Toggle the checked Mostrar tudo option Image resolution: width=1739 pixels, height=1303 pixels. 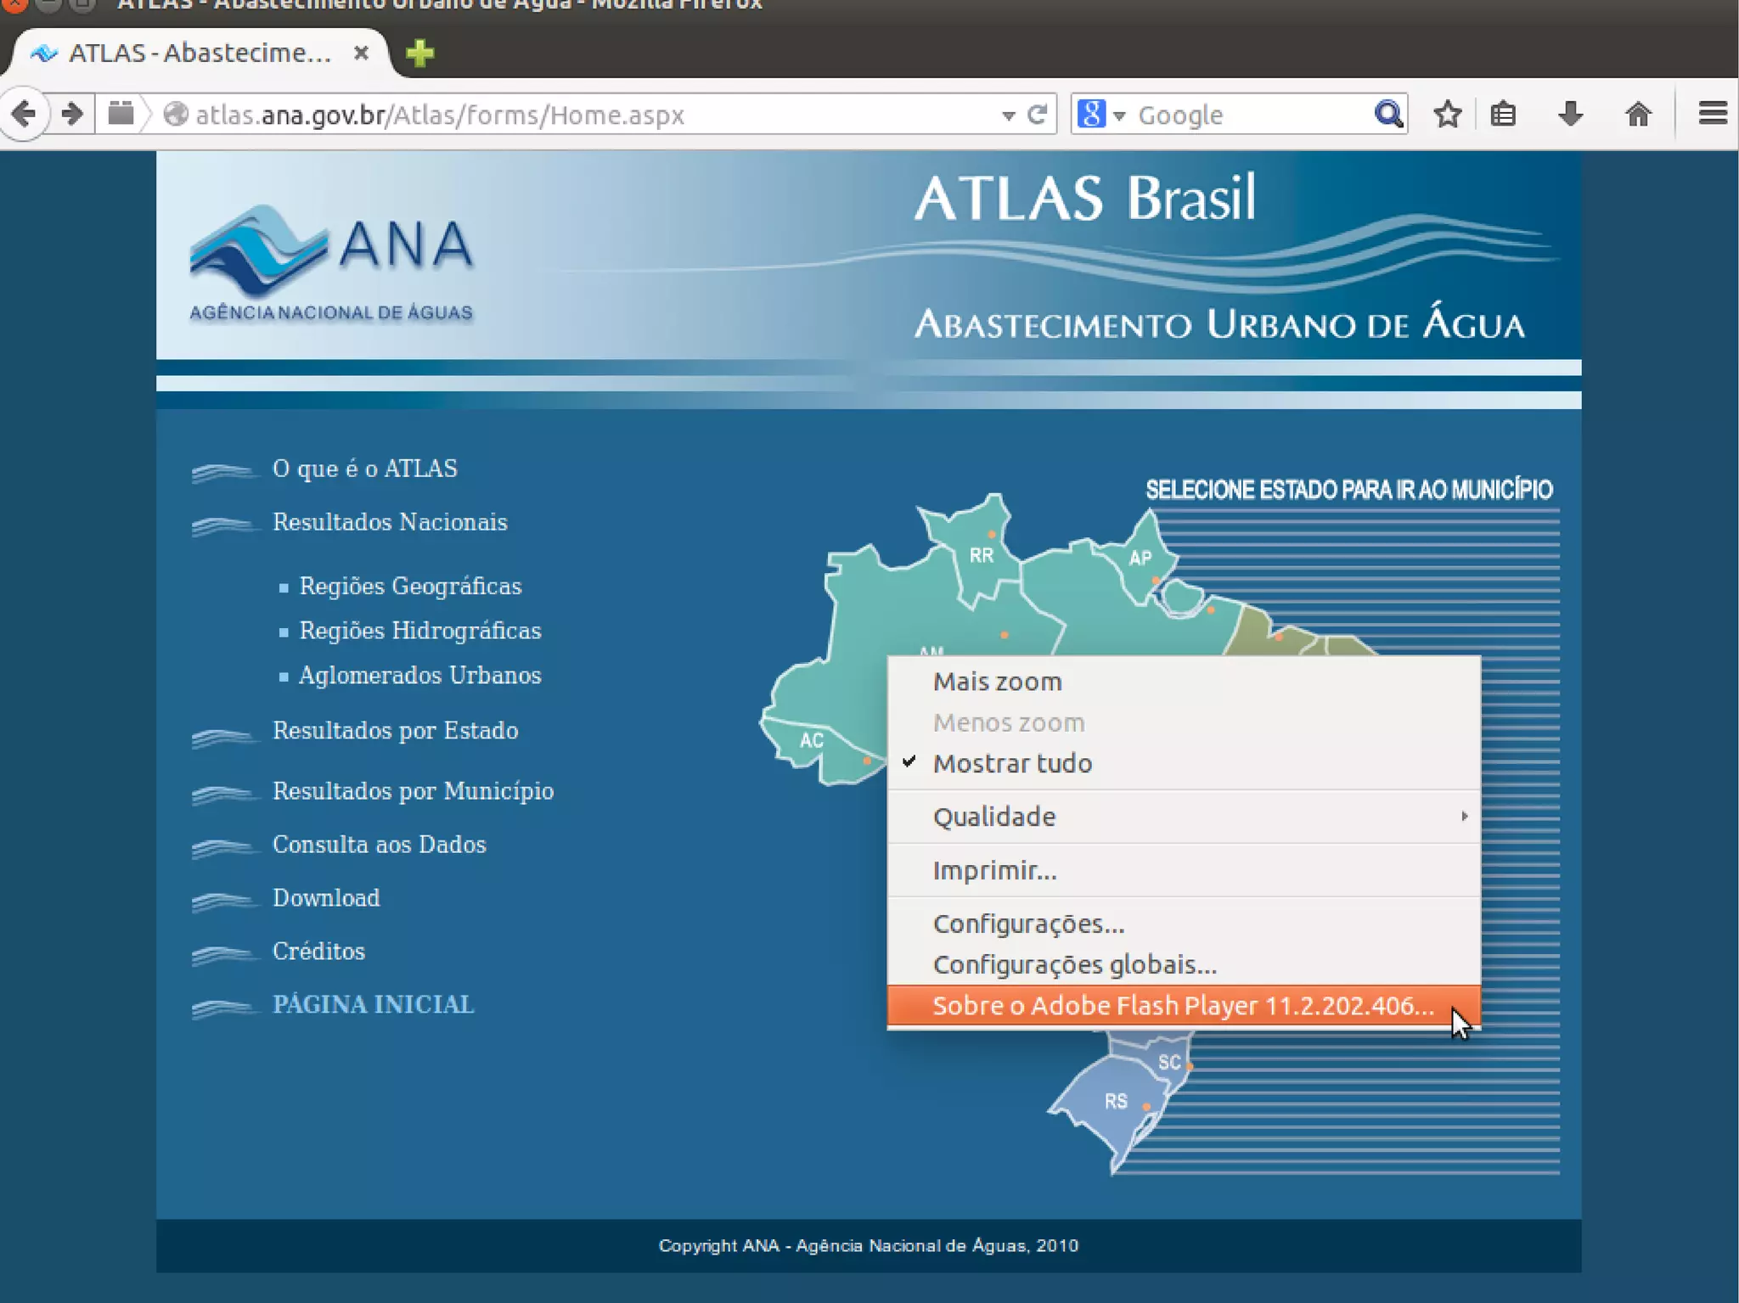pos(1011,763)
